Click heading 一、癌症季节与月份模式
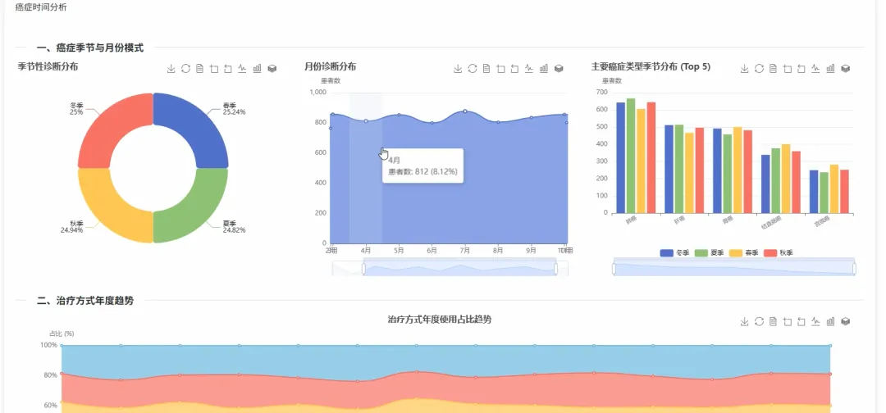Image resolution: width=886 pixels, height=413 pixels. click(90, 48)
